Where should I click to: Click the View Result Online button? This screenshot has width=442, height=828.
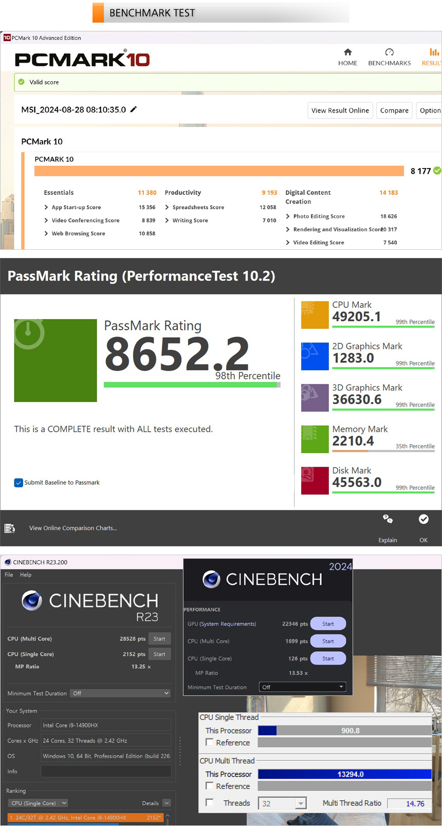[x=340, y=111]
